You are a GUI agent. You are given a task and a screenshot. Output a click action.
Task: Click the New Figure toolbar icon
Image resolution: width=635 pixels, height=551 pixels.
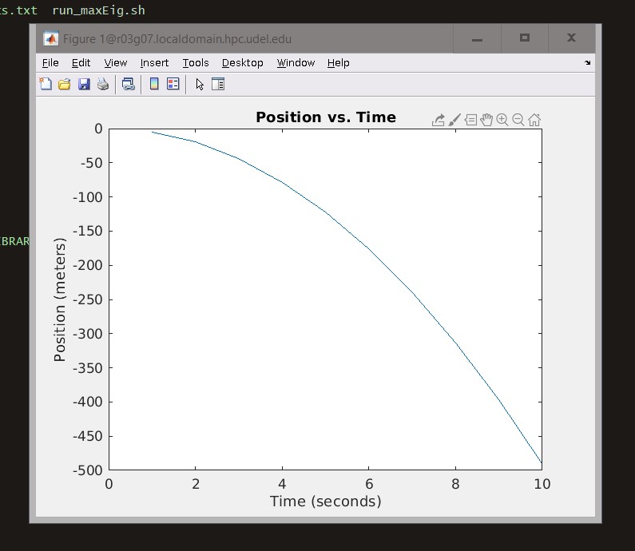click(46, 84)
